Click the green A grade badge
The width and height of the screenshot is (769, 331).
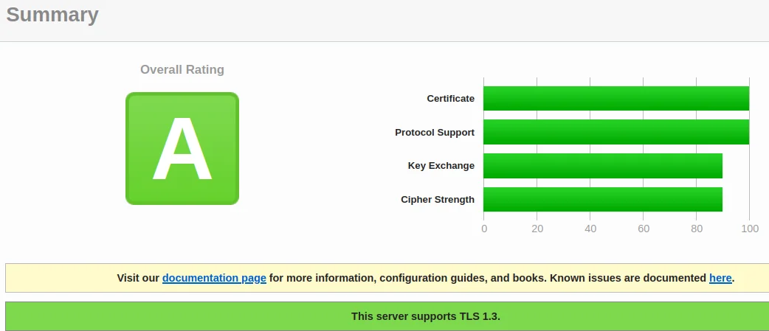(182, 148)
